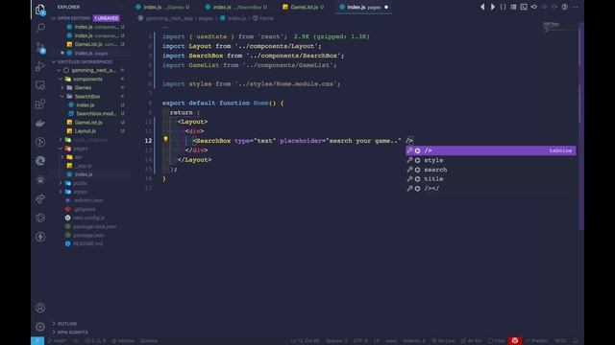Click the UTF-8 encoding status item
Image resolution: width=615 pixels, height=345 pixels.
tap(360, 341)
